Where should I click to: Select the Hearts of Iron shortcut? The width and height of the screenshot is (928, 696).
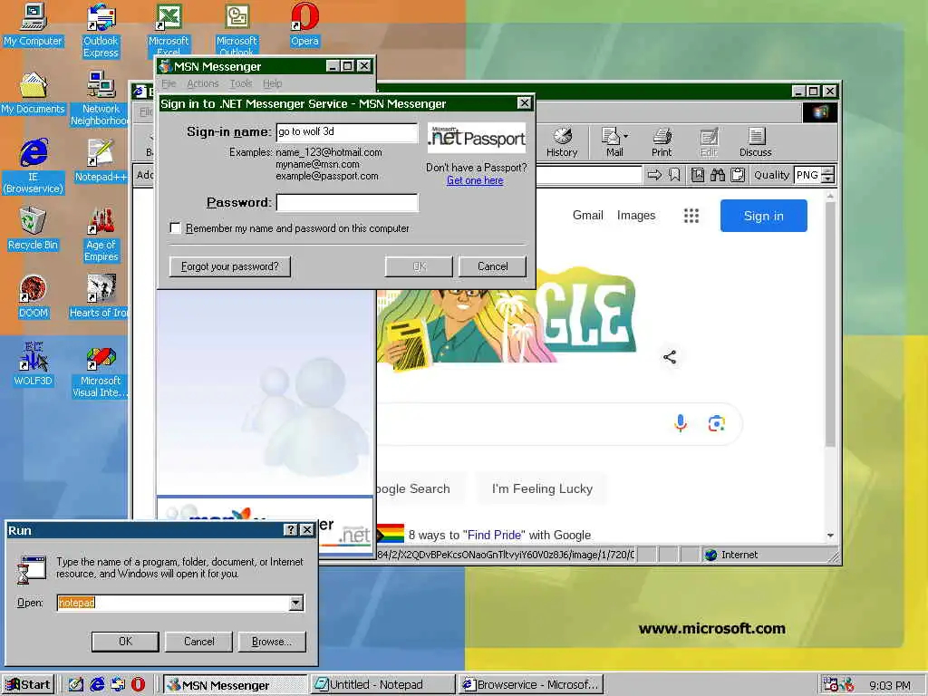click(100, 296)
